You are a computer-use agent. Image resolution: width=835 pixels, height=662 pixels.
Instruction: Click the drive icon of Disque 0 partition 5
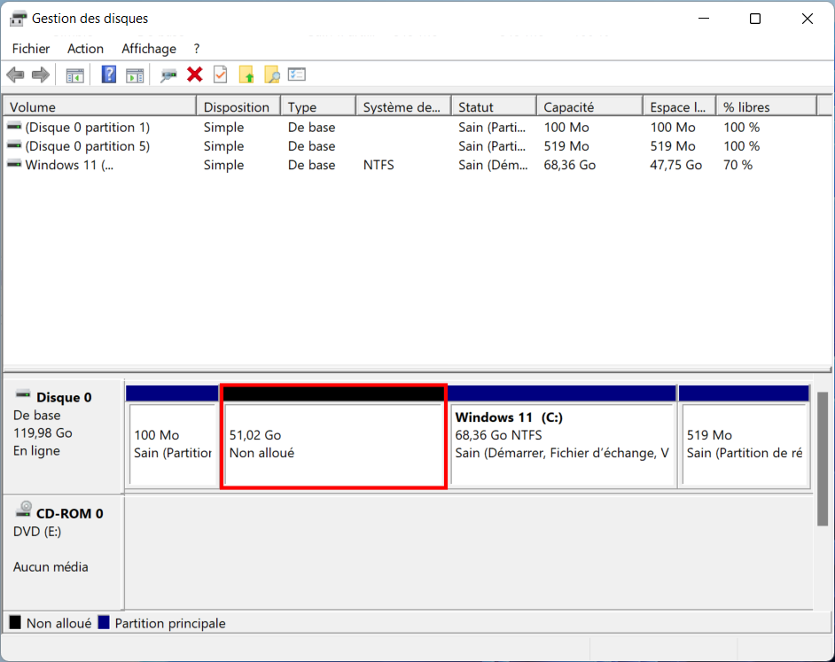point(14,145)
